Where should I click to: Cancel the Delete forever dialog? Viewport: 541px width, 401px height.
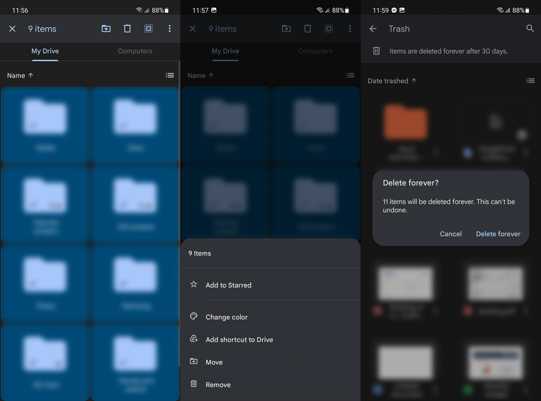[x=451, y=234]
